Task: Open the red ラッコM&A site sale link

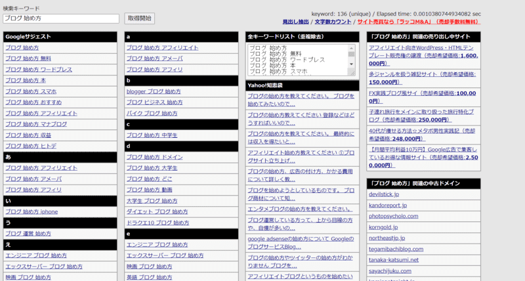Action: pyautogui.click(x=419, y=22)
